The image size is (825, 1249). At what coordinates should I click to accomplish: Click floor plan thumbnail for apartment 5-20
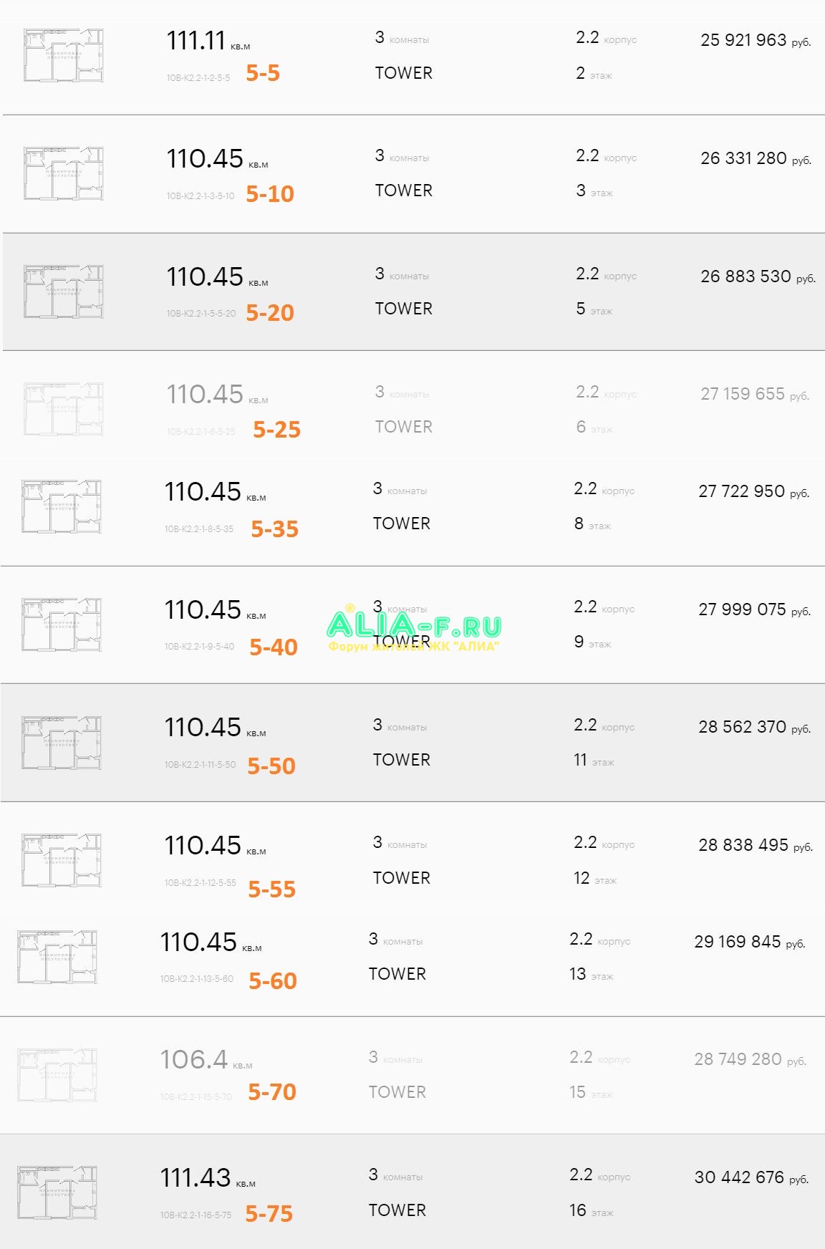pyautogui.click(x=64, y=291)
